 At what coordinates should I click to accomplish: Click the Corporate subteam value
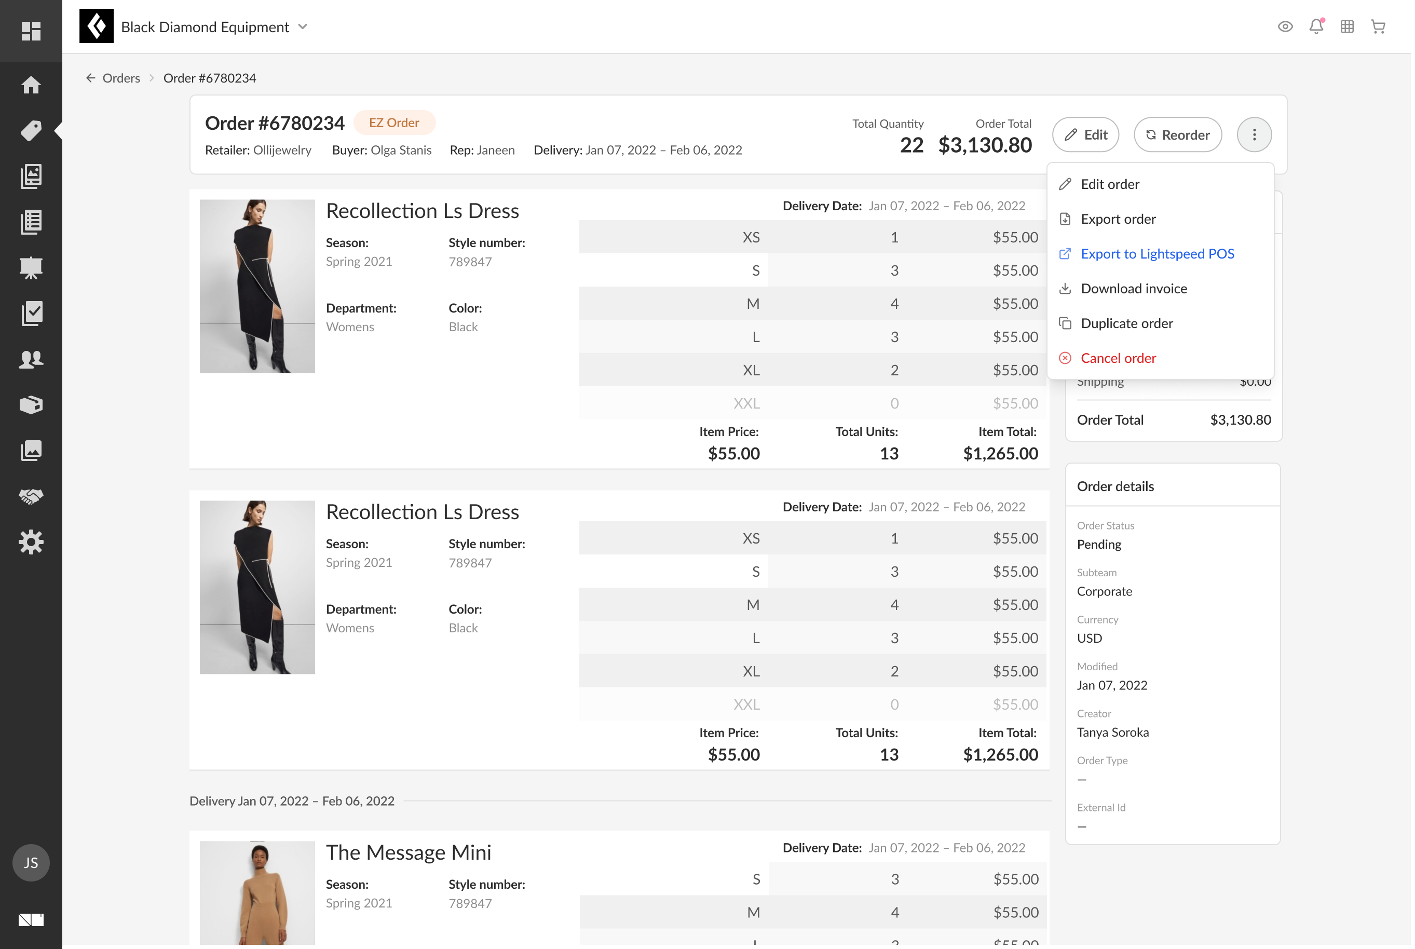click(x=1107, y=592)
